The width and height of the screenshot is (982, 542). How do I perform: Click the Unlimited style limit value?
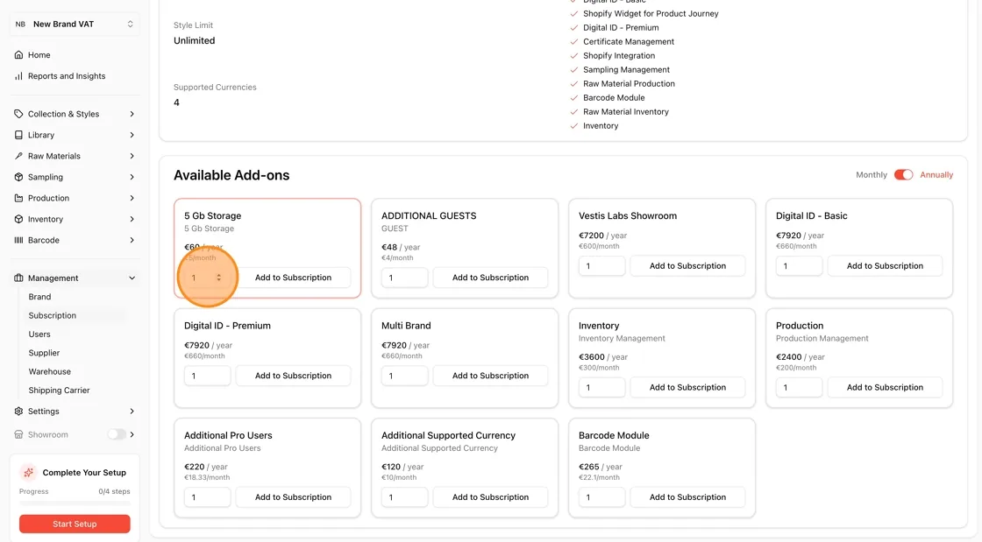click(194, 40)
